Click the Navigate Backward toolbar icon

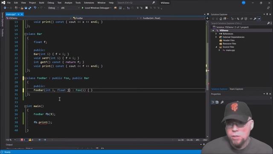click(x=5, y=8)
